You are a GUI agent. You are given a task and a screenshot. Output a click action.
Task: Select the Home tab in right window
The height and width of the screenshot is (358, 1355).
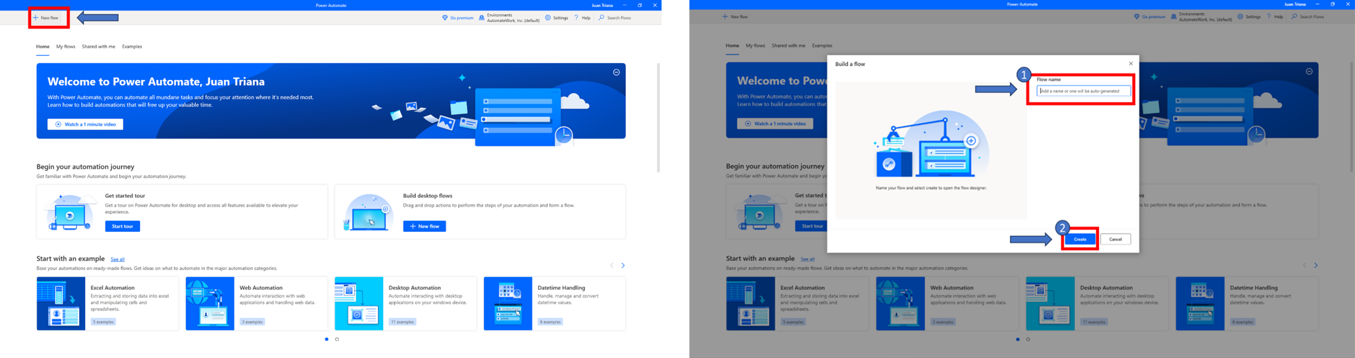point(732,46)
